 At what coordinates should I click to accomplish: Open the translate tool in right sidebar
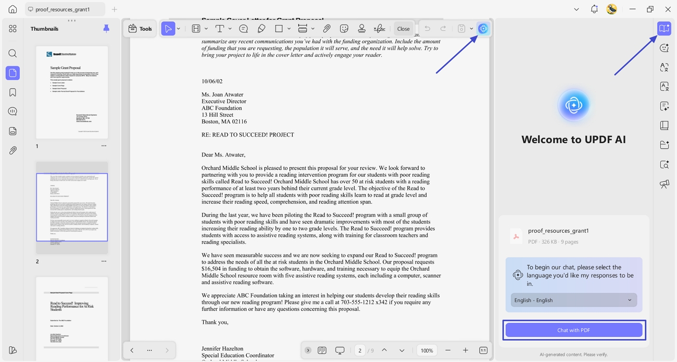pyautogui.click(x=664, y=67)
